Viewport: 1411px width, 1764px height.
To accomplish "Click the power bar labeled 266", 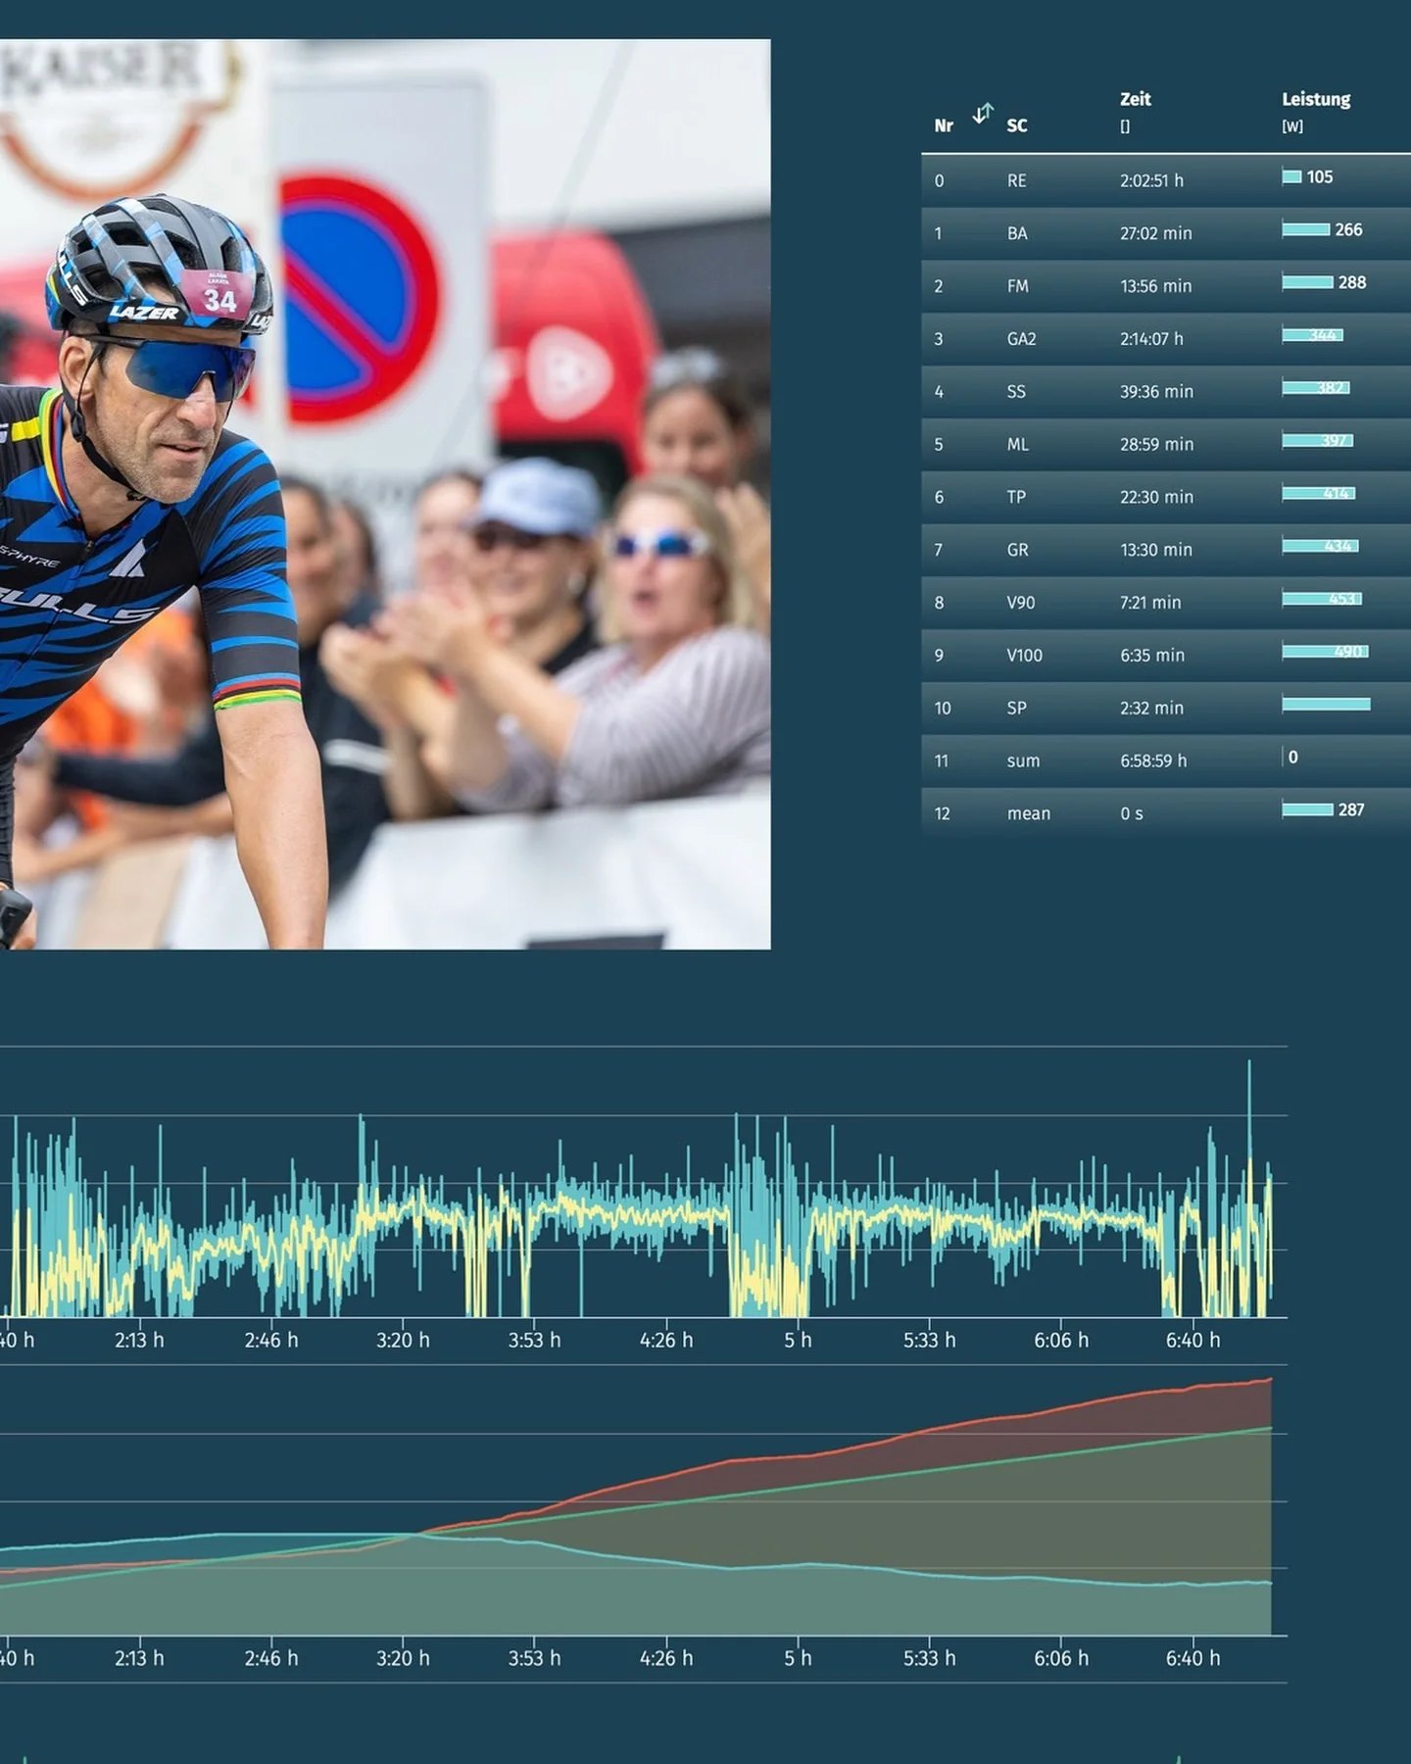I will (1306, 230).
